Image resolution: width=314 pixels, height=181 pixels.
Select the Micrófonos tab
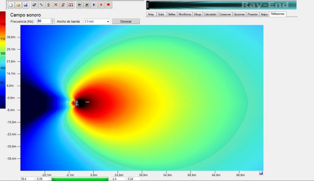pyautogui.click(x=185, y=14)
